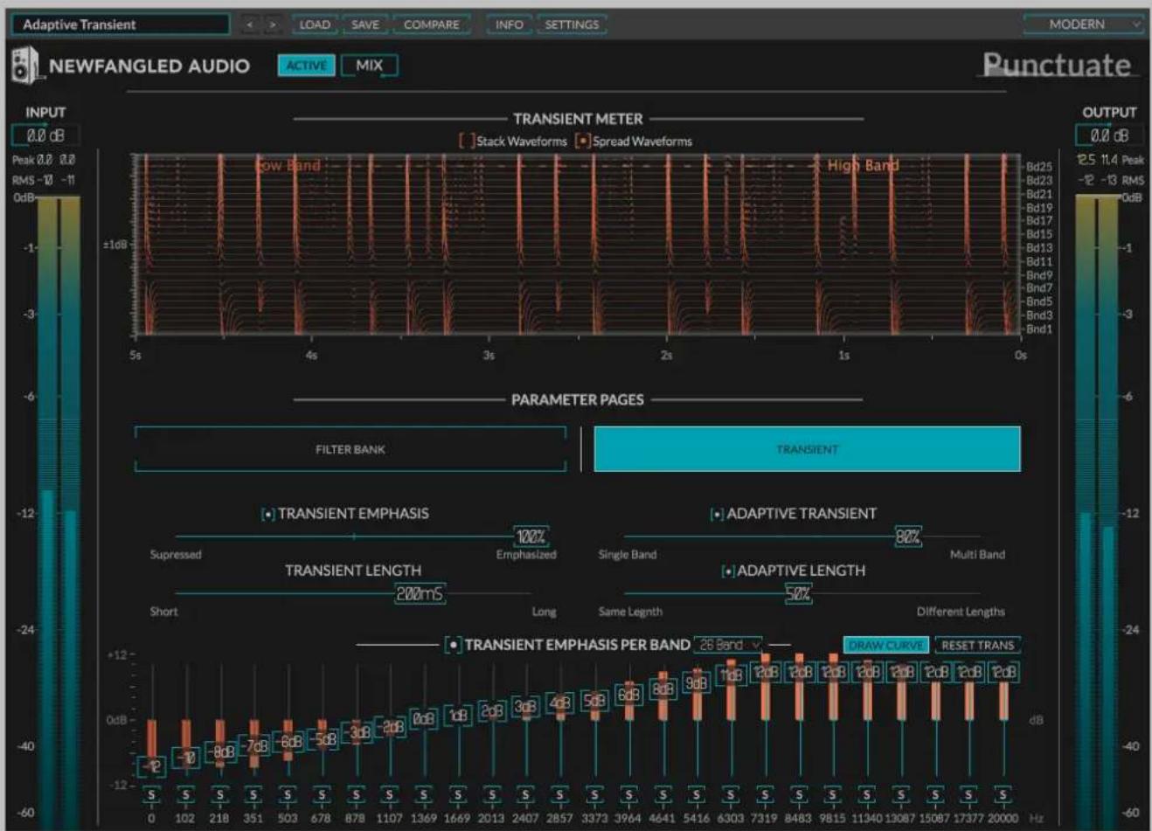This screenshot has width=1152, height=831.
Task: Solo the 3373 Hz band
Action: pos(594,795)
